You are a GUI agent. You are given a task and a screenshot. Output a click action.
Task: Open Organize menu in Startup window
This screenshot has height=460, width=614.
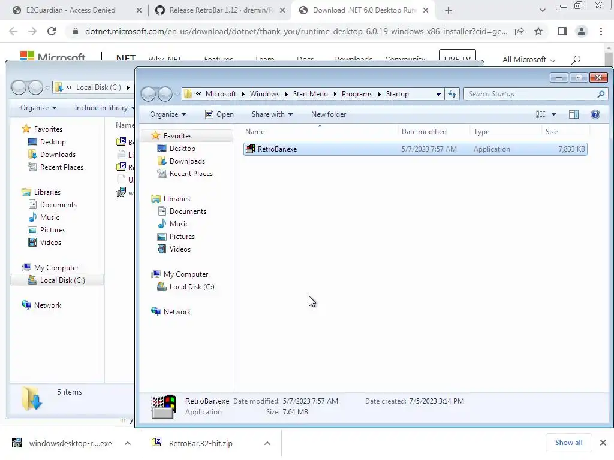point(168,114)
